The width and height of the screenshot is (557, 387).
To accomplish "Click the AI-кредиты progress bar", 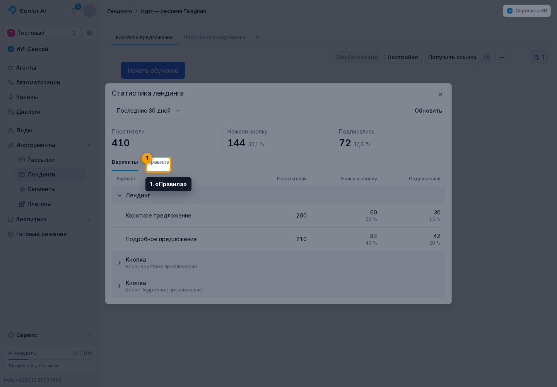I will 50,360.
